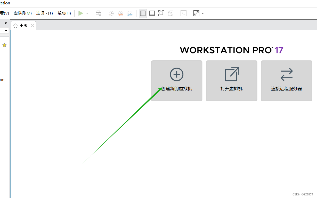This screenshot has width=317, height=198.
Task: Open the library search dropdown arrow
Action: pyautogui.click(x=6, y=31)
